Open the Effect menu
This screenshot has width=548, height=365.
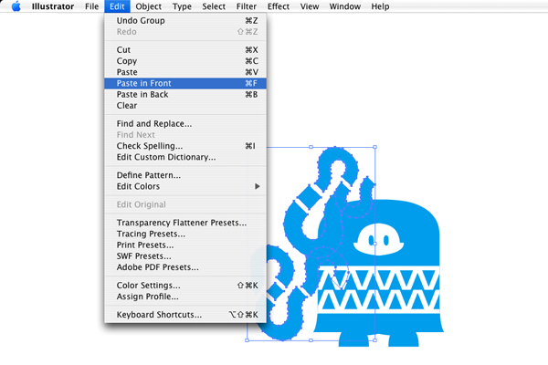(x=279, y=6)
